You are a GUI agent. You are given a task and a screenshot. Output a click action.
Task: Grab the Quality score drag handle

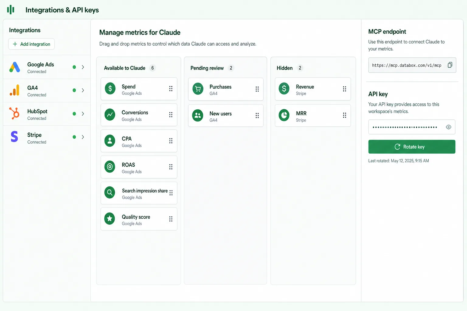[171, 219]
